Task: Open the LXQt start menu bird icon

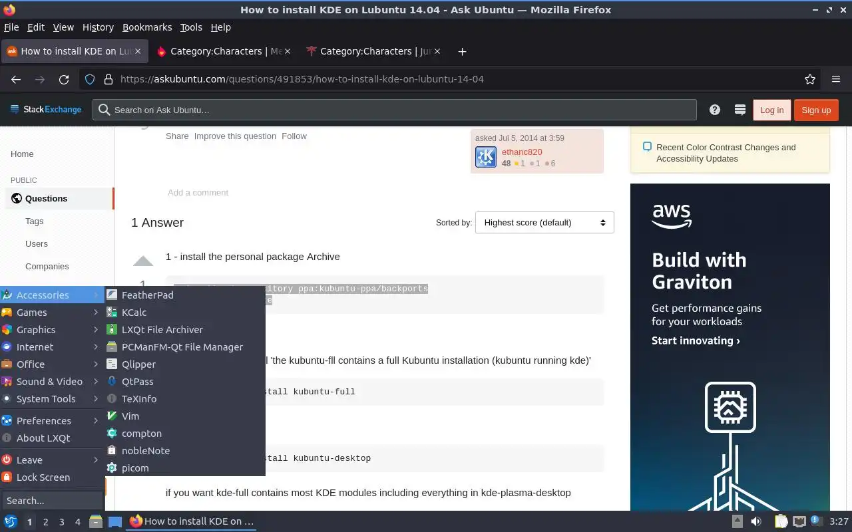Action: click(x=10, y=521)
